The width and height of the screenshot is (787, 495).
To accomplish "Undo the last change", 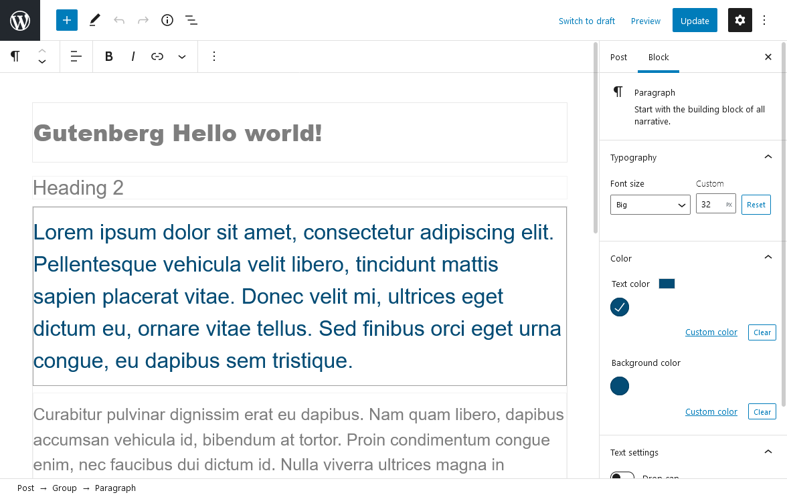I will pyautogui.click(x=119, y=21).
